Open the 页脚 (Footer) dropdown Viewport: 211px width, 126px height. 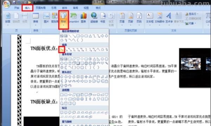(130, 19)
